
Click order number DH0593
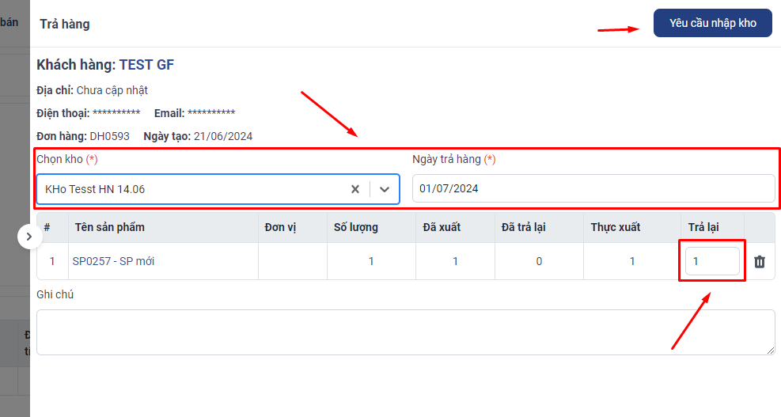(x=109, y=136)
